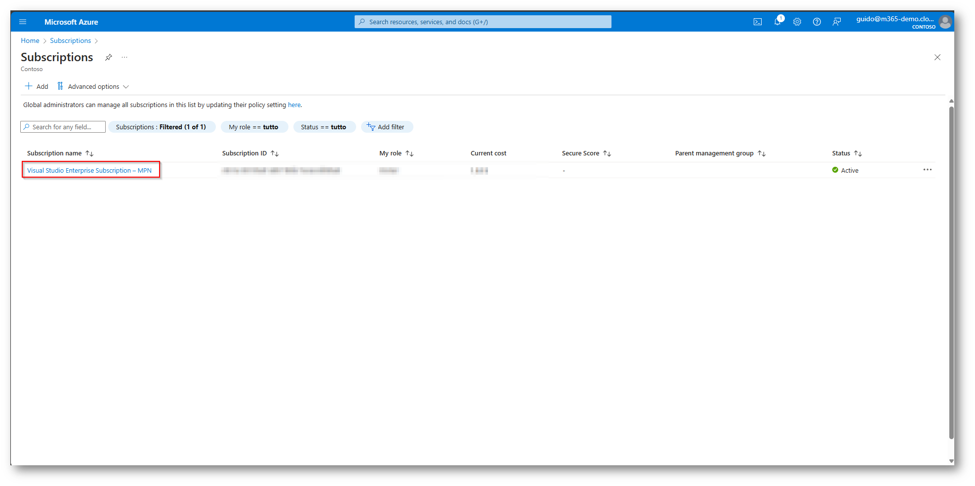Open row context menu ellipsis for subscription

pos(928,170)
